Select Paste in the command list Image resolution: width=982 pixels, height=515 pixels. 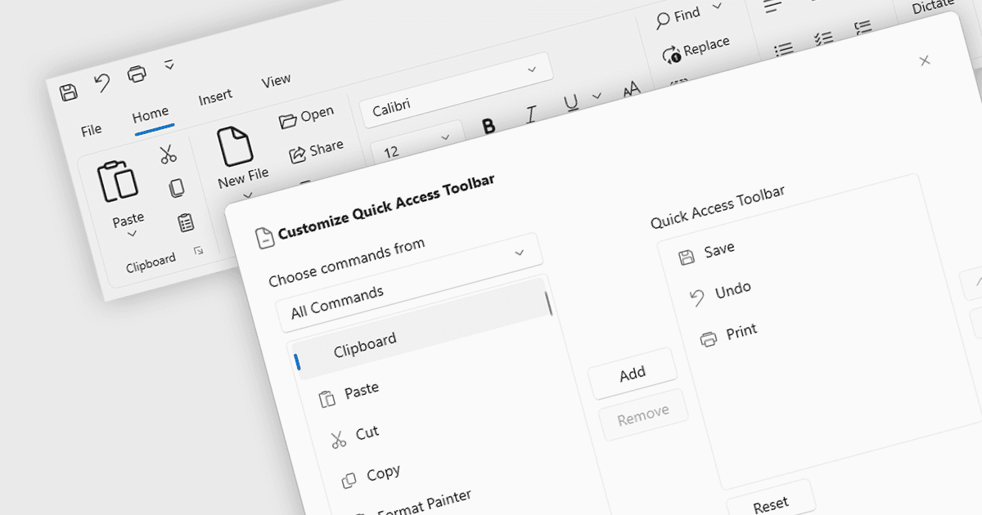pos(362,391)
